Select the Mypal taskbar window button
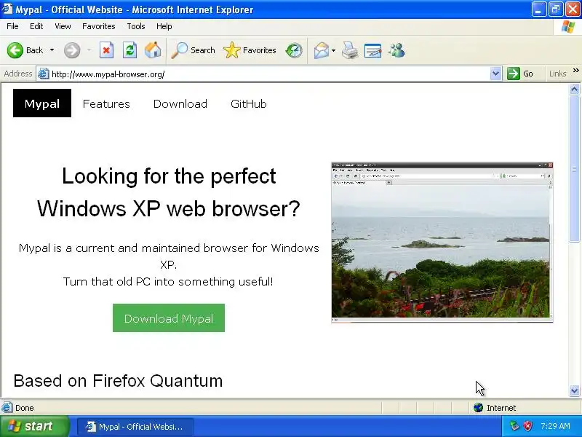Viewport: 582px width, 437px height. coord(135,427)
